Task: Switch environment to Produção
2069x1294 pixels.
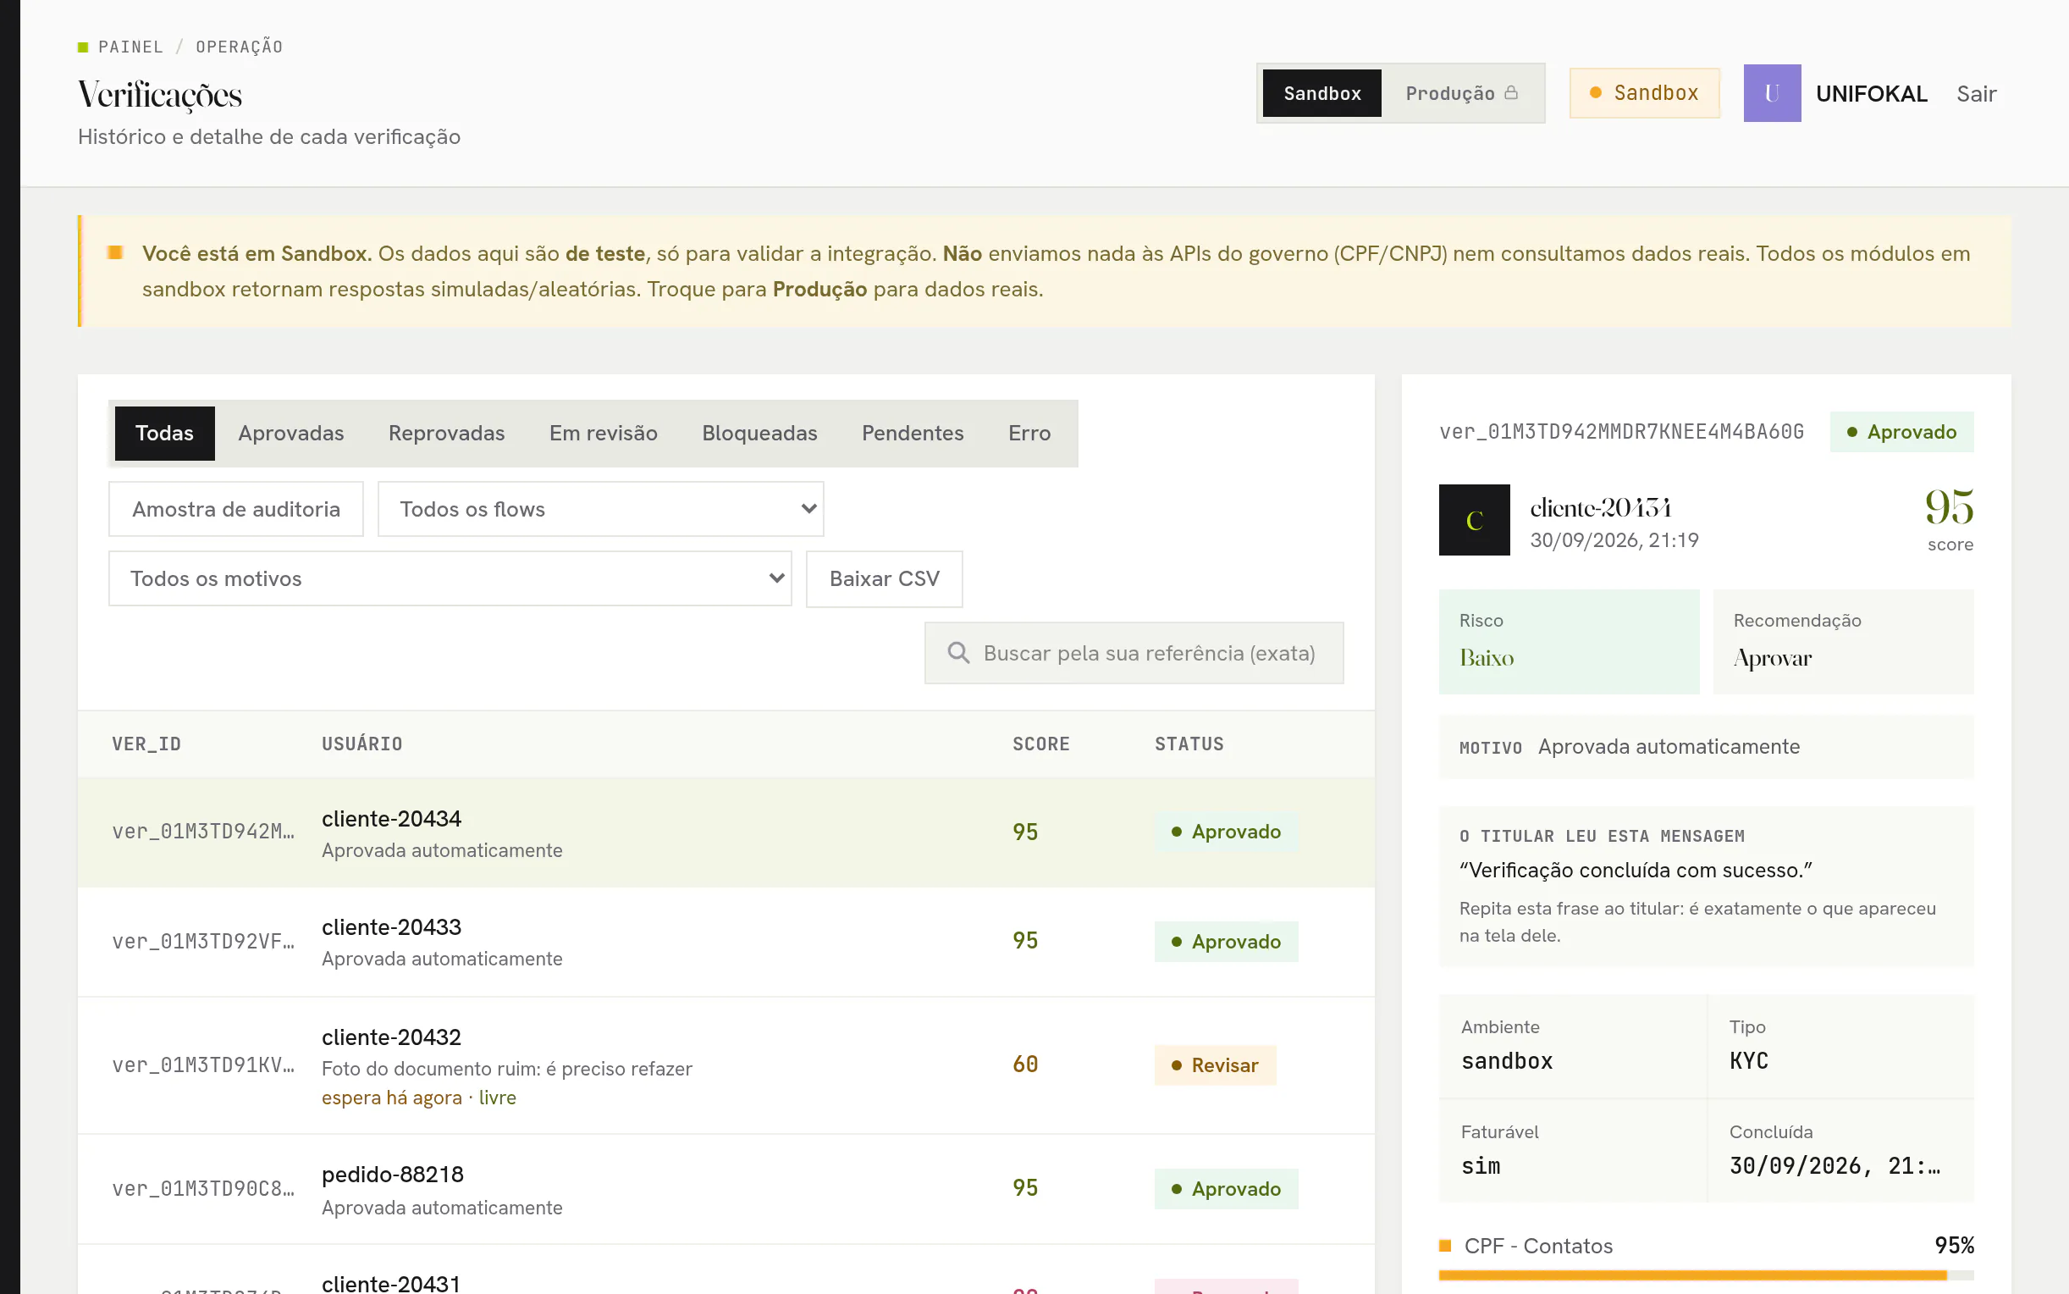Action: click(x=1462, y=93)
